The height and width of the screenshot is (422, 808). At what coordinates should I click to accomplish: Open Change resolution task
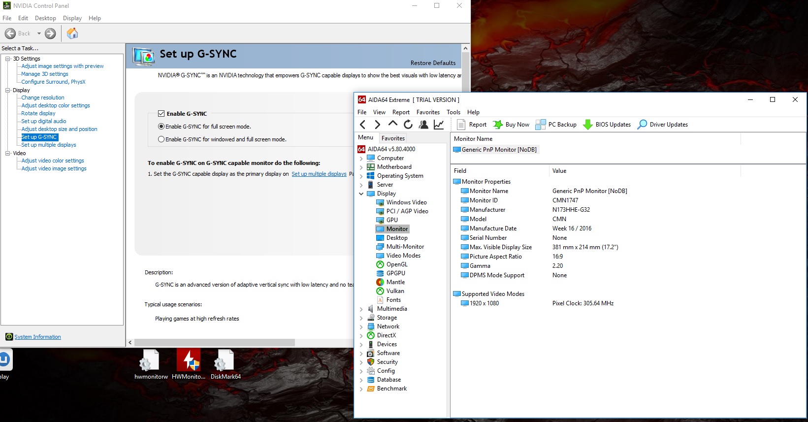(x=43, y=97)
